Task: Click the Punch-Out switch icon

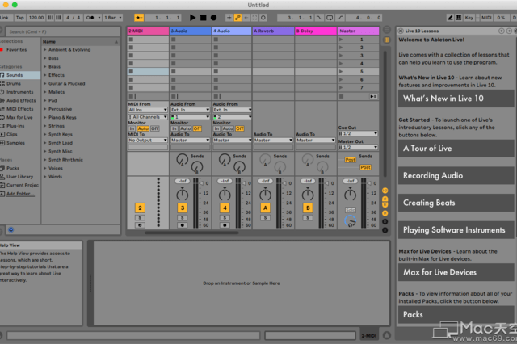Action: (340, 18)
